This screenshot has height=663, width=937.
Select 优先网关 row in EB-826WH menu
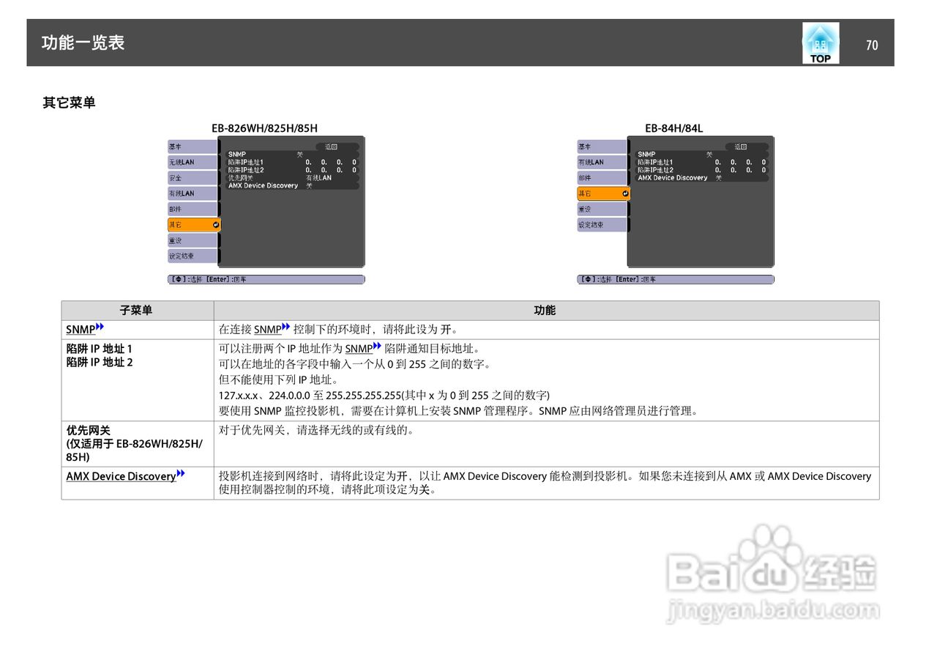[x=293, y=178]
